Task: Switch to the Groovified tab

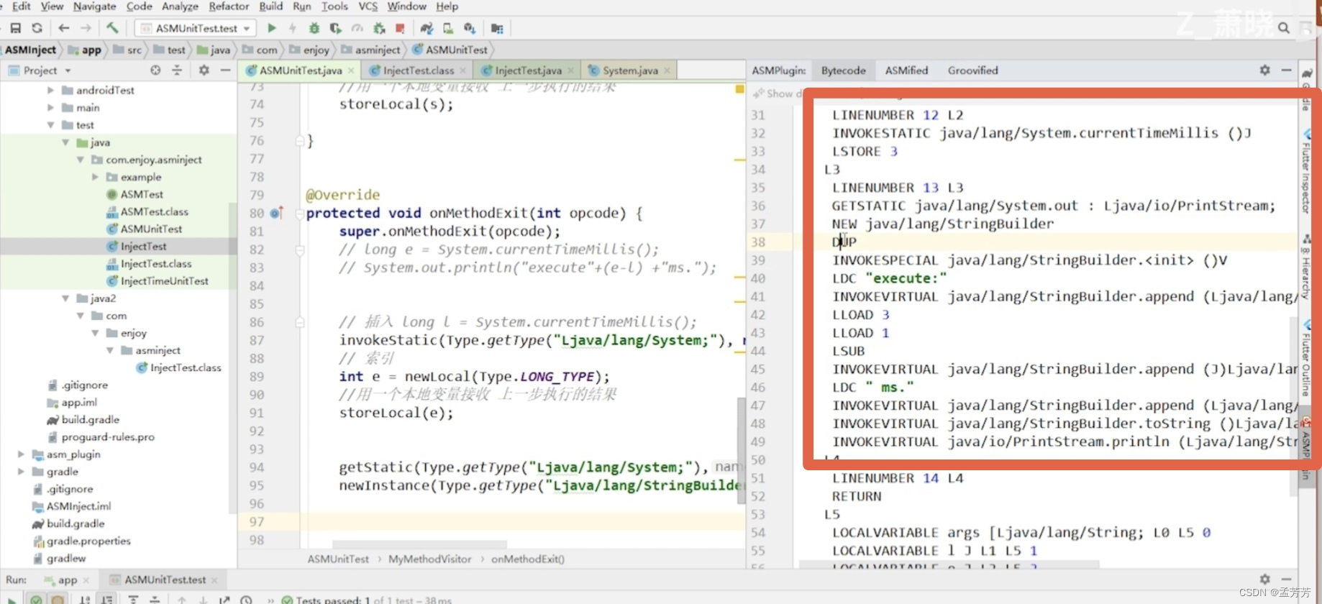Action: (x=972, y=70)
